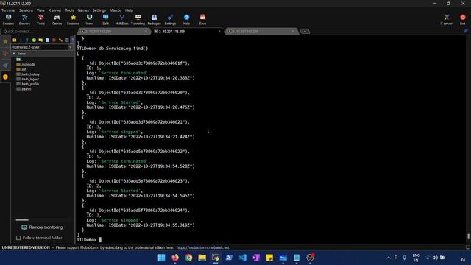Viewport: 471px width, 265px height.
Task: Open File Explorer from the taskbar
Action: (202, 258)
